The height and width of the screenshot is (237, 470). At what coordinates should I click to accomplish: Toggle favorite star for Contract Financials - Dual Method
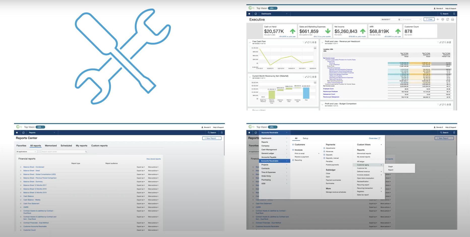coord(21,223)
